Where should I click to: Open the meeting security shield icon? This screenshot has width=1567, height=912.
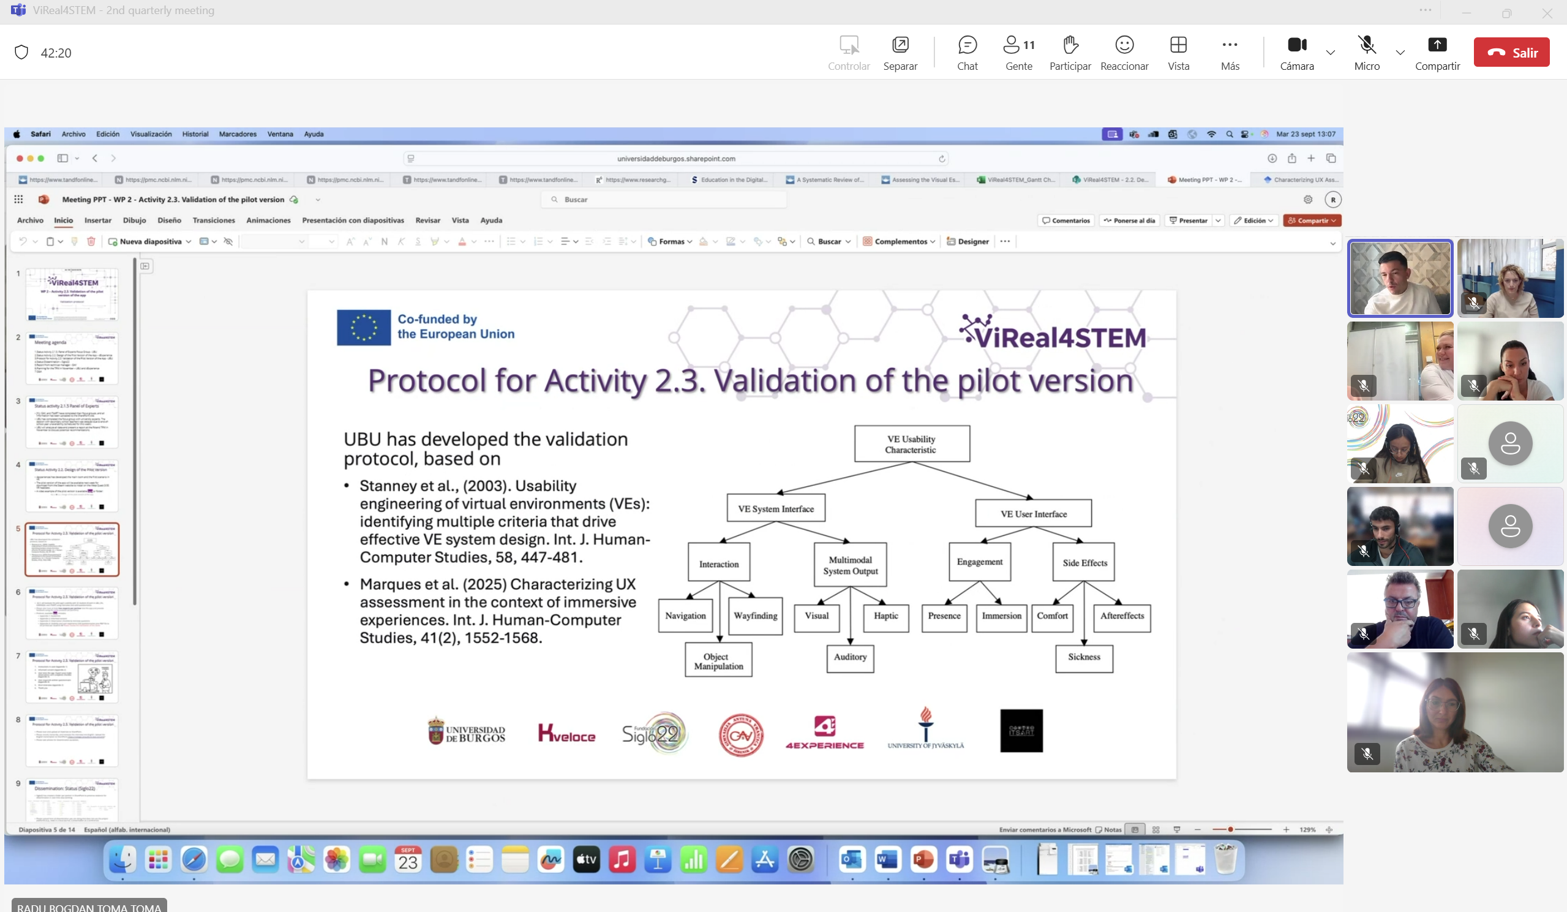pyautogui.click(x=22, y=52)
